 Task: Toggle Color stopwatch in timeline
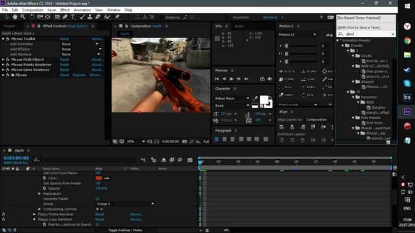pos(44,178)
